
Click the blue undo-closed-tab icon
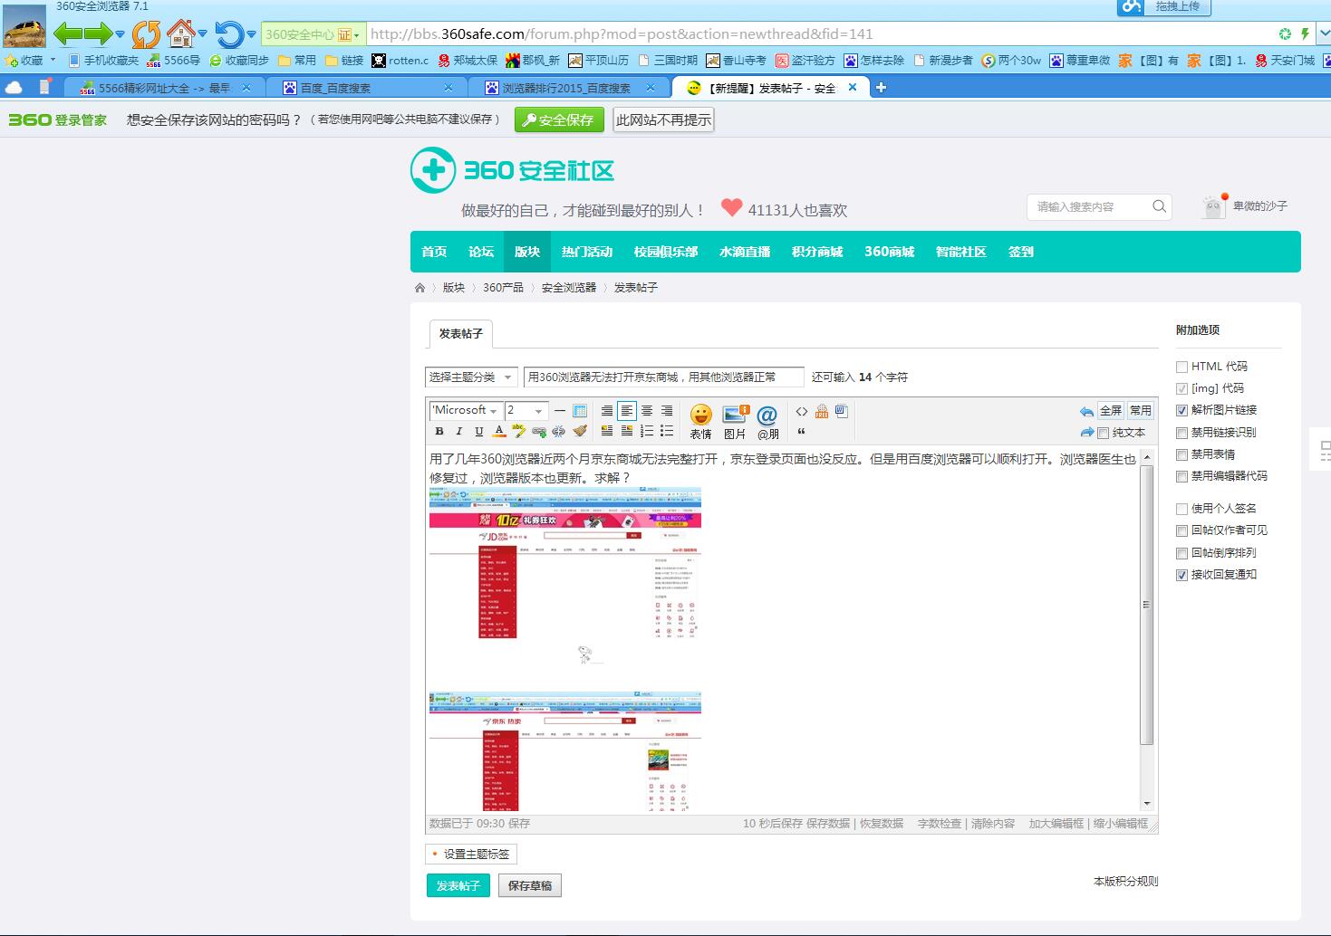229,34
